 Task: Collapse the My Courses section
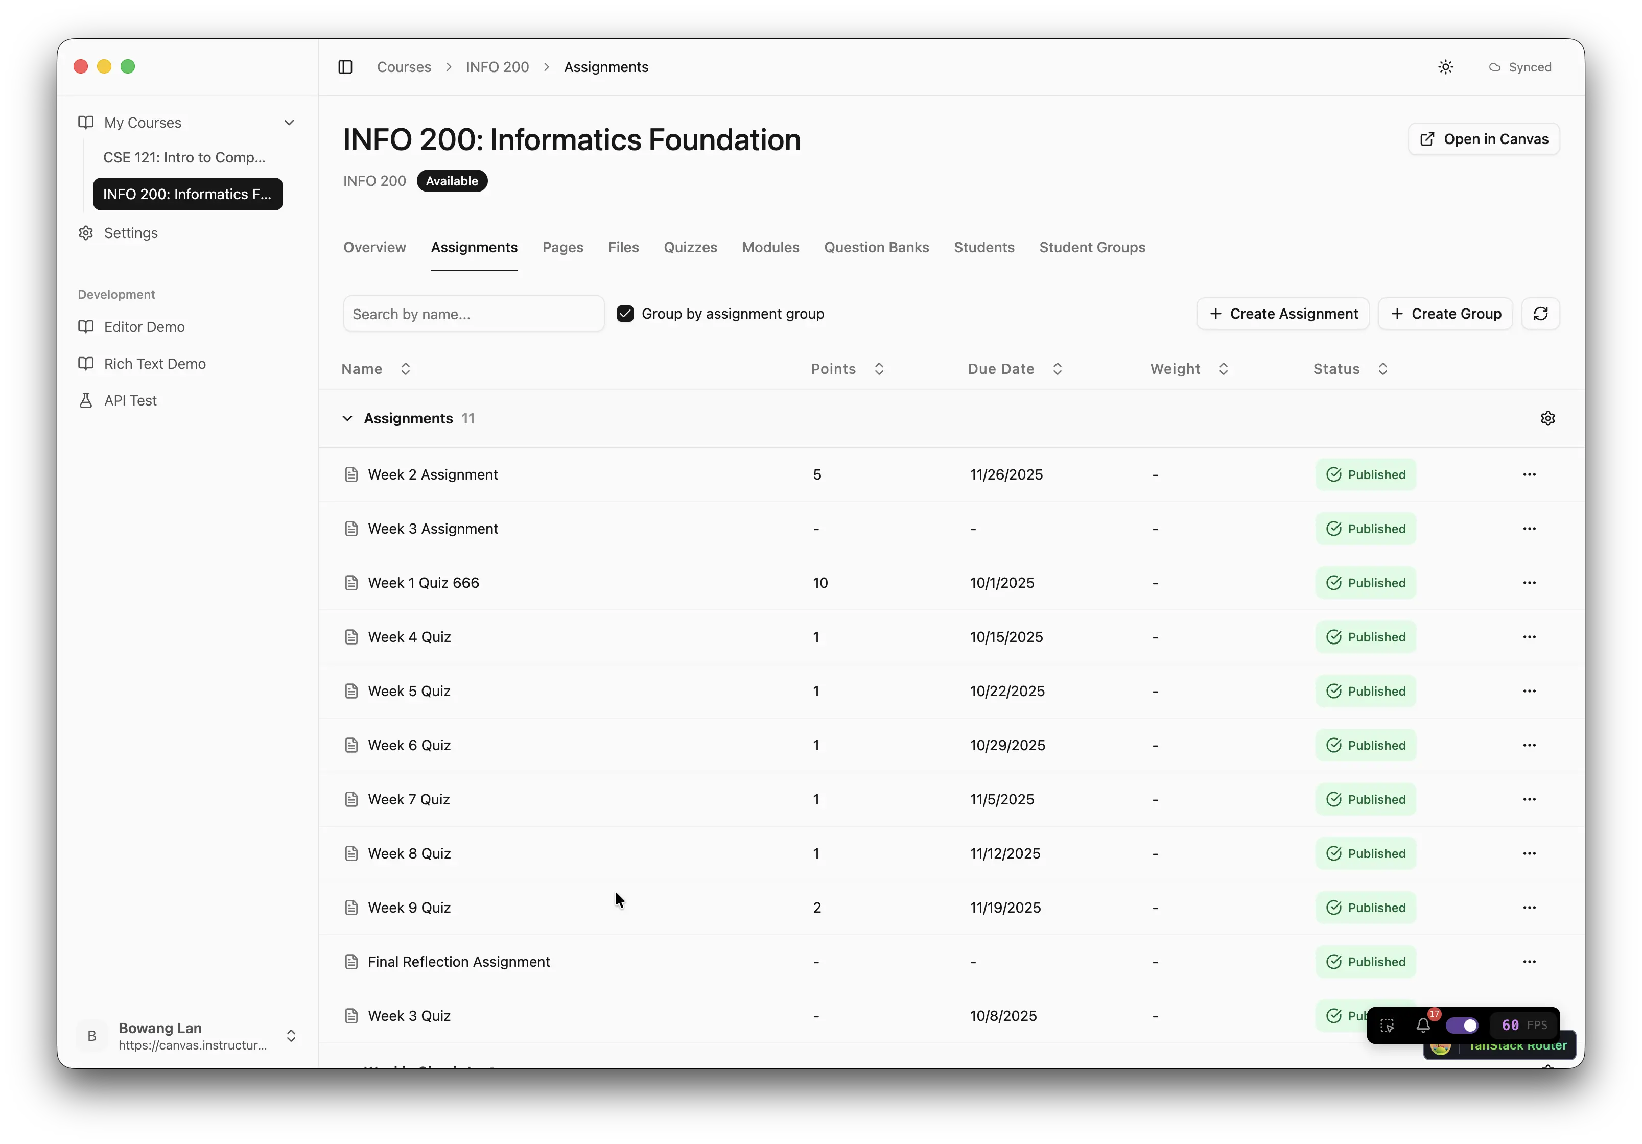(290, 122)
